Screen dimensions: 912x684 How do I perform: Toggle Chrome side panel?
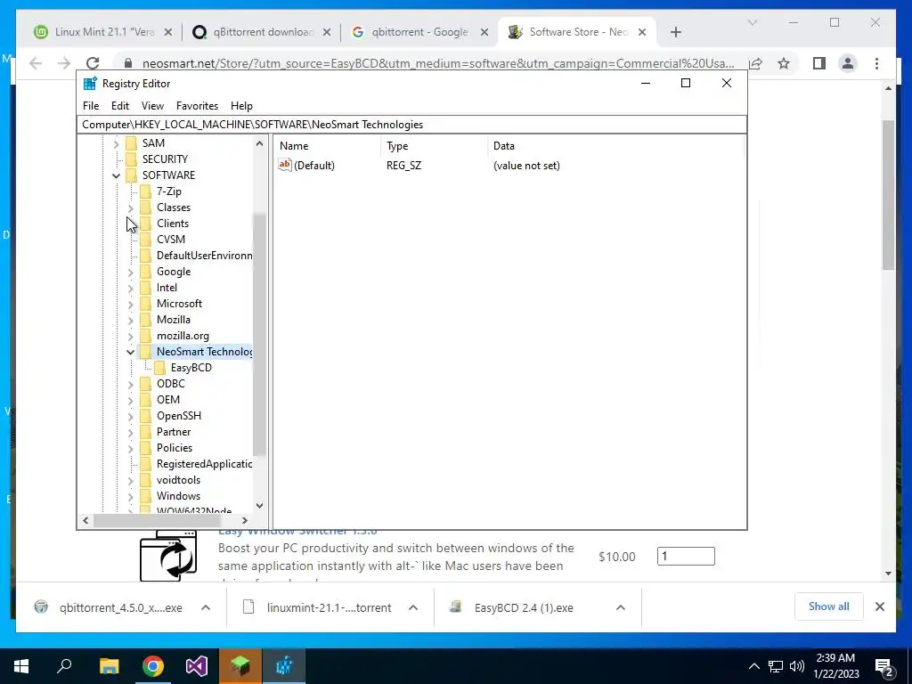pyautogui.click(x=819, y=63)
